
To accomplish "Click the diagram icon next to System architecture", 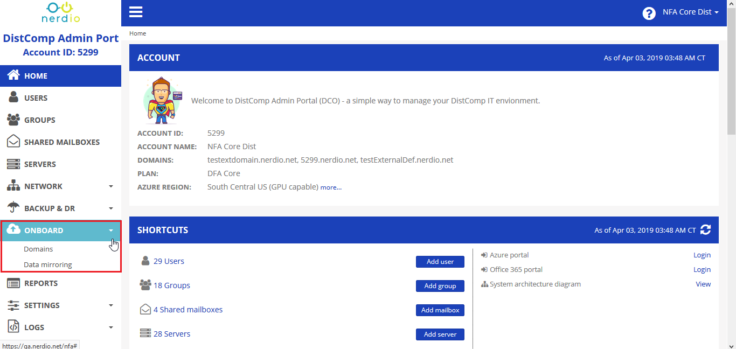I will point(484,284).
